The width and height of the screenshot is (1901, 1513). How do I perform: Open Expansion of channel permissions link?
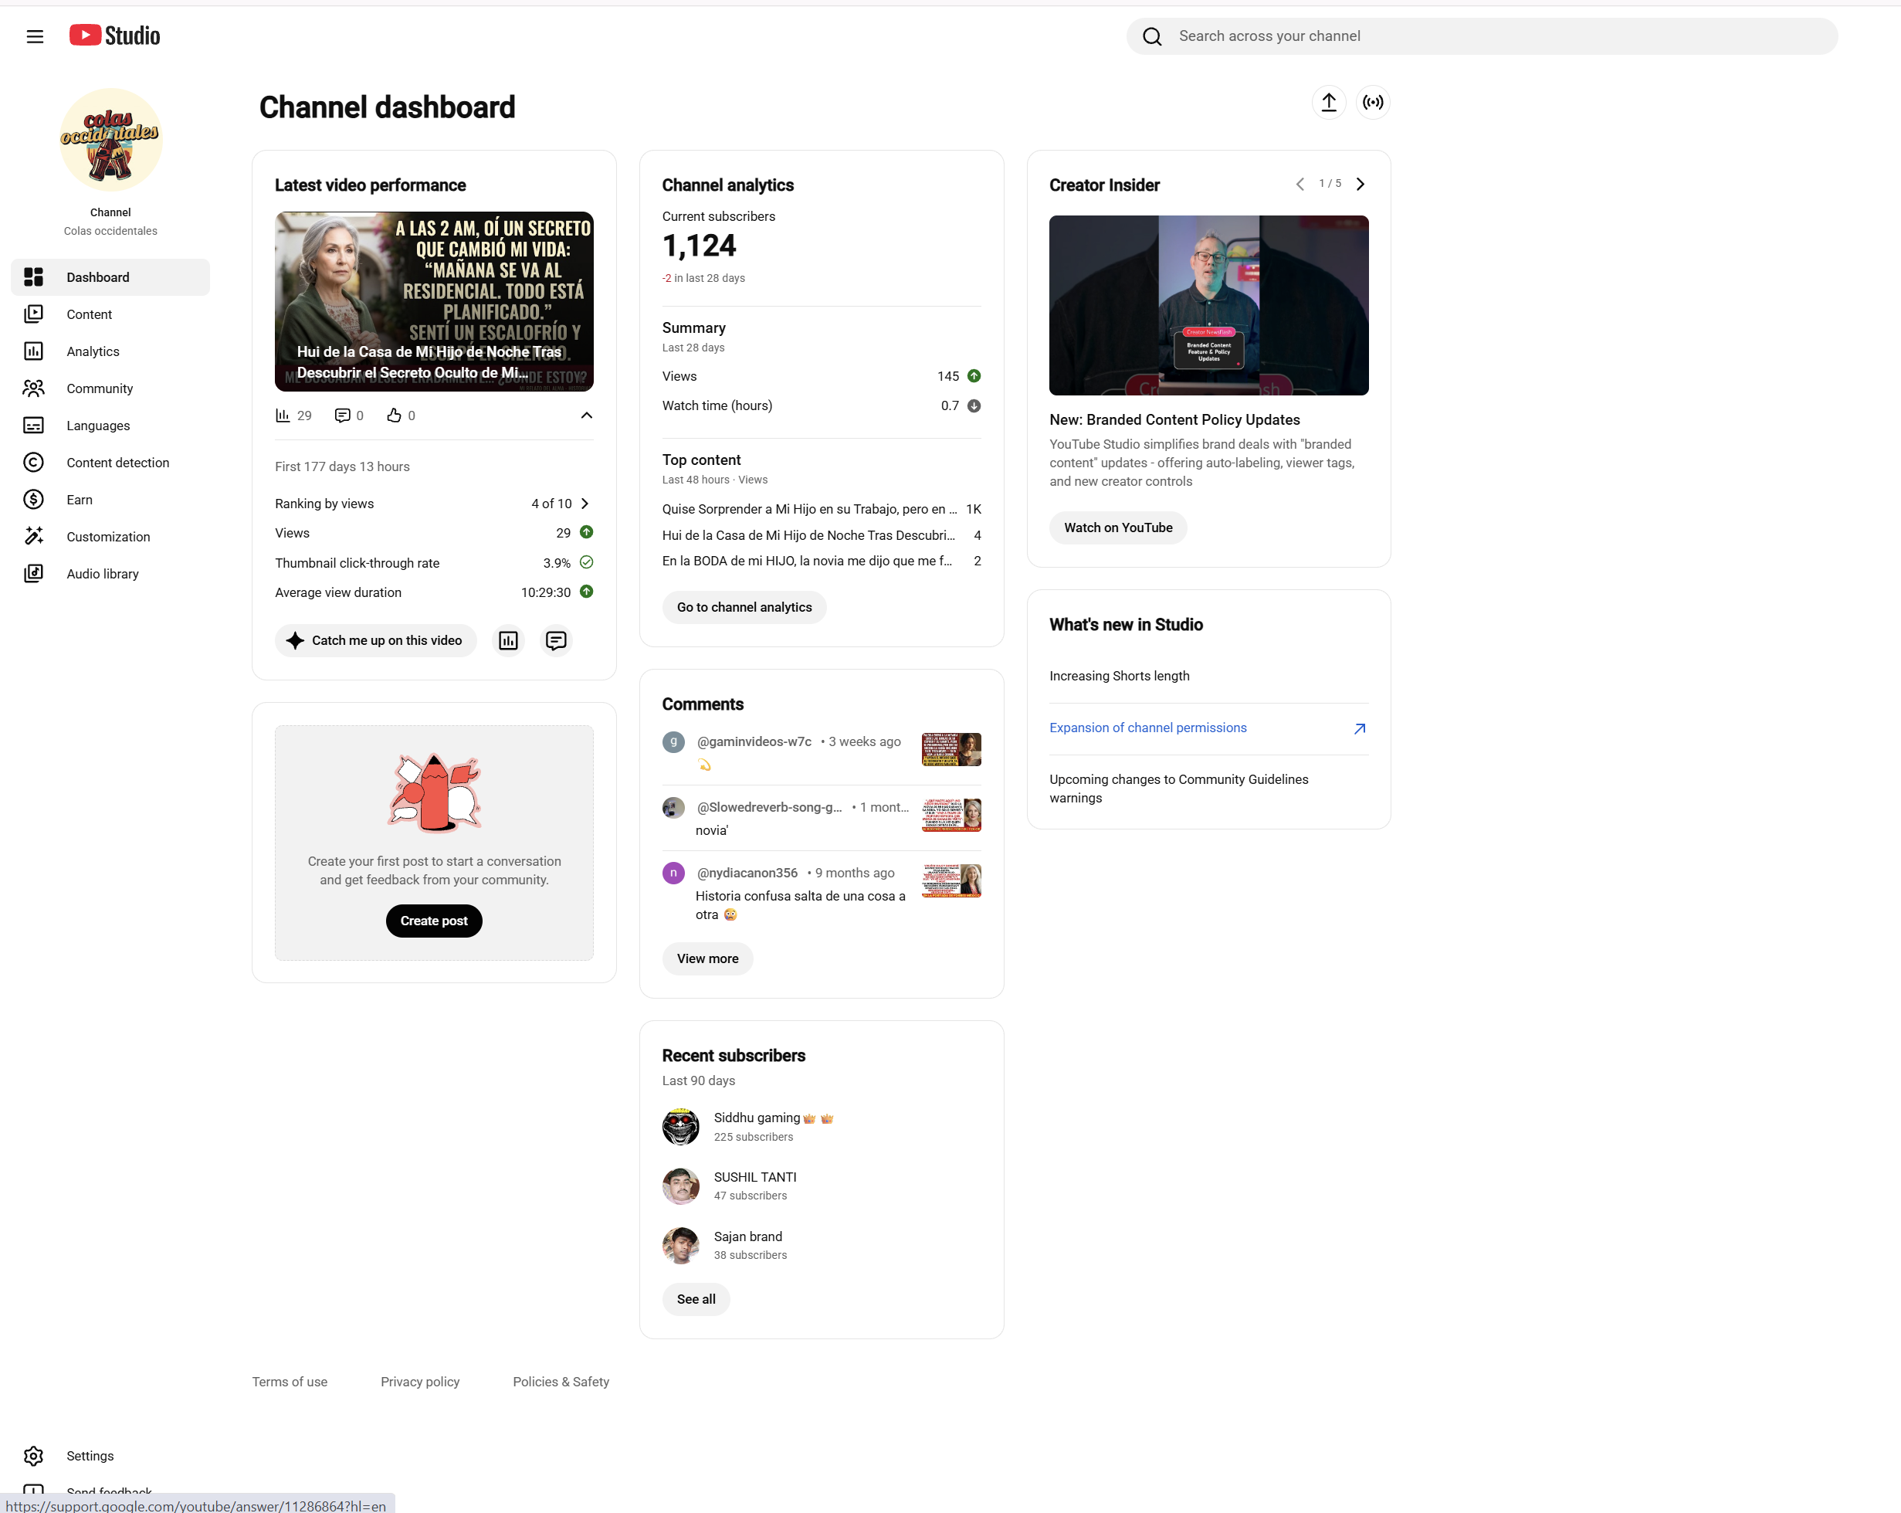1148,728
